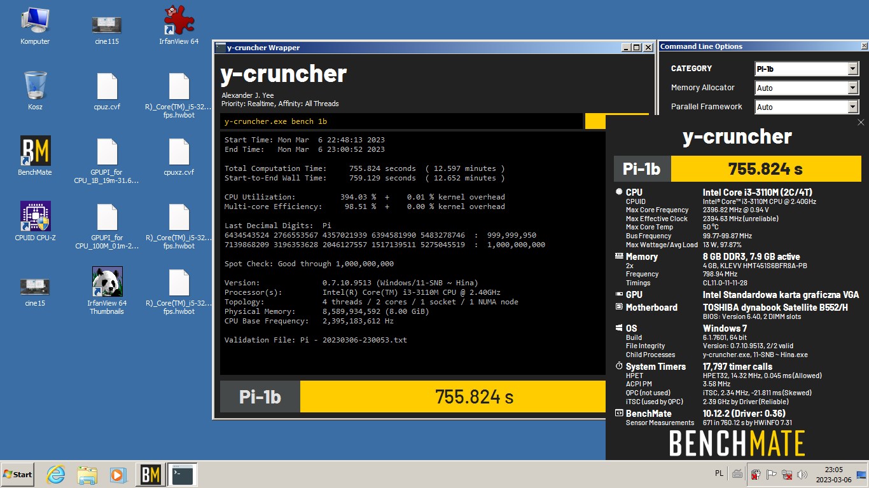Launch IrfanView 64 Thumbnails shortcut

point(107,291)
